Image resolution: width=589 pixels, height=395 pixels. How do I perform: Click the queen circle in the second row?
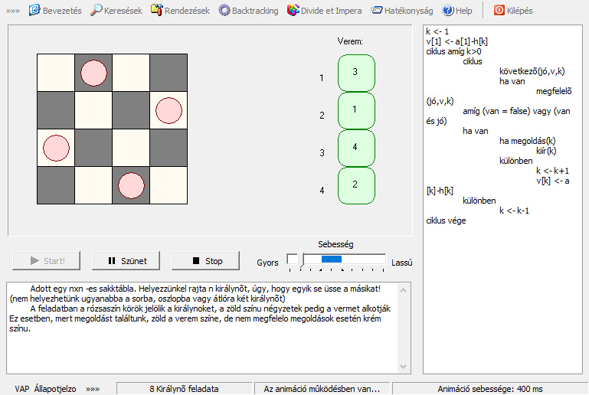click(169, 110)
